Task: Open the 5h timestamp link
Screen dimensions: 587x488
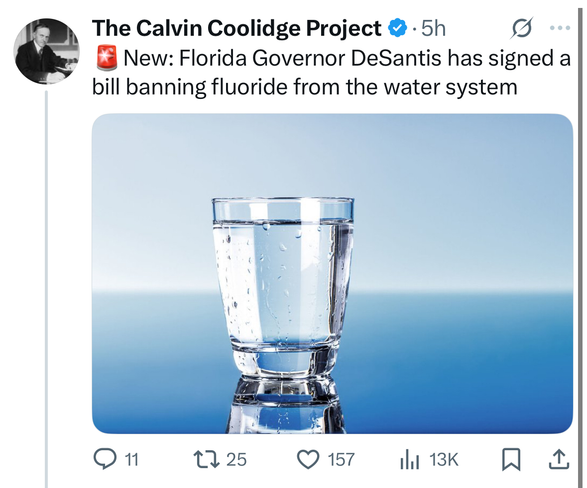Action: 434,28
